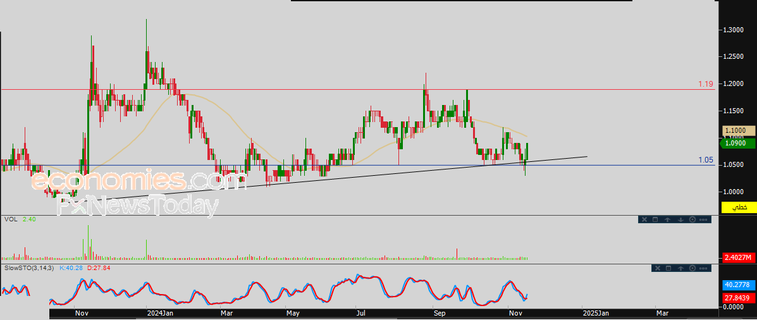The height and width of the screenshot is (320, 757).
Task: Open VOL indicator settings gear
Action: coord(692,219)
